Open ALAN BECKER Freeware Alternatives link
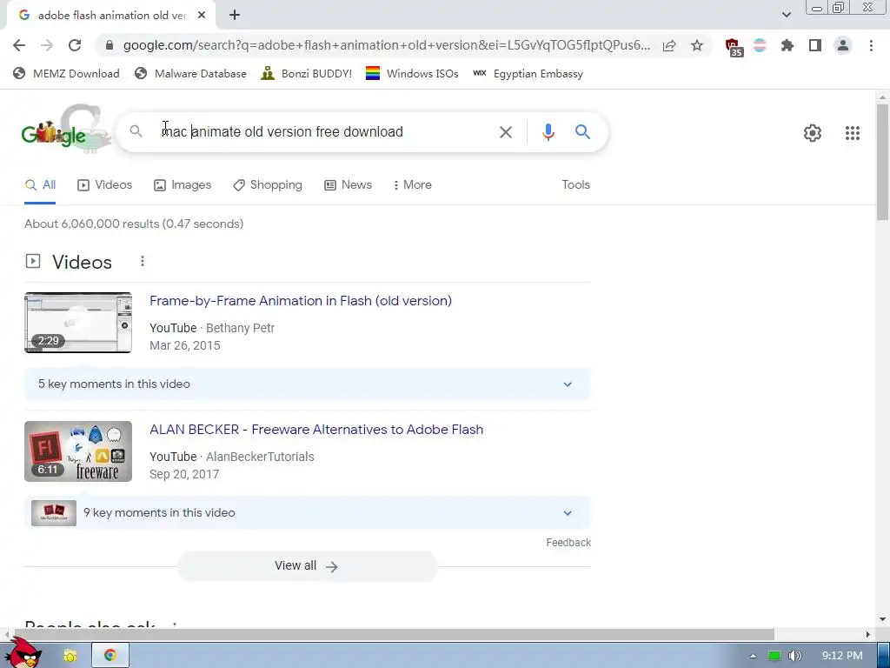The height and width of the screenshot is (668, 890). pyautogui.click(x=316, y=430)
